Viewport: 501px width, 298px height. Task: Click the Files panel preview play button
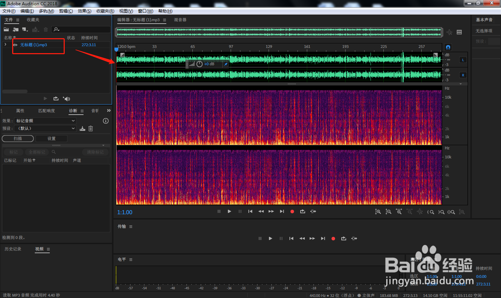45,99
